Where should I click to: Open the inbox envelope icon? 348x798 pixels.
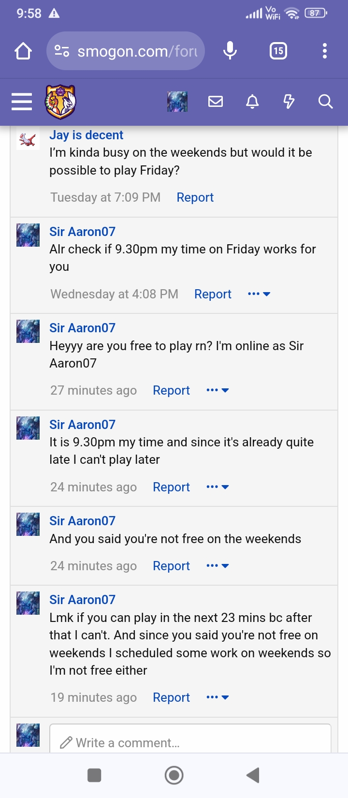pyautogui.click(x=216, y=102)
